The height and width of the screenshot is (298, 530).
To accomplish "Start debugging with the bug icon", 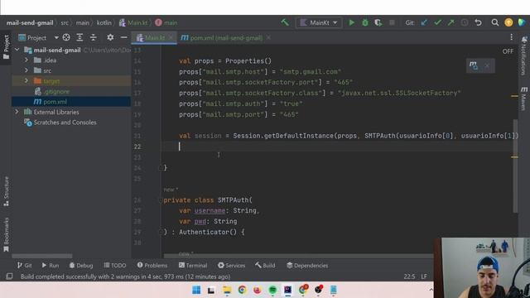I will point(365,22).
